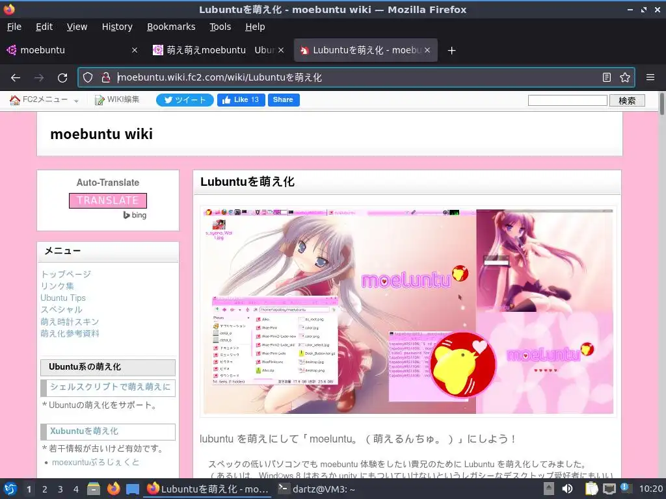
Task: Open the File menu
Action: pyautogui.click(x=14, y=27)
